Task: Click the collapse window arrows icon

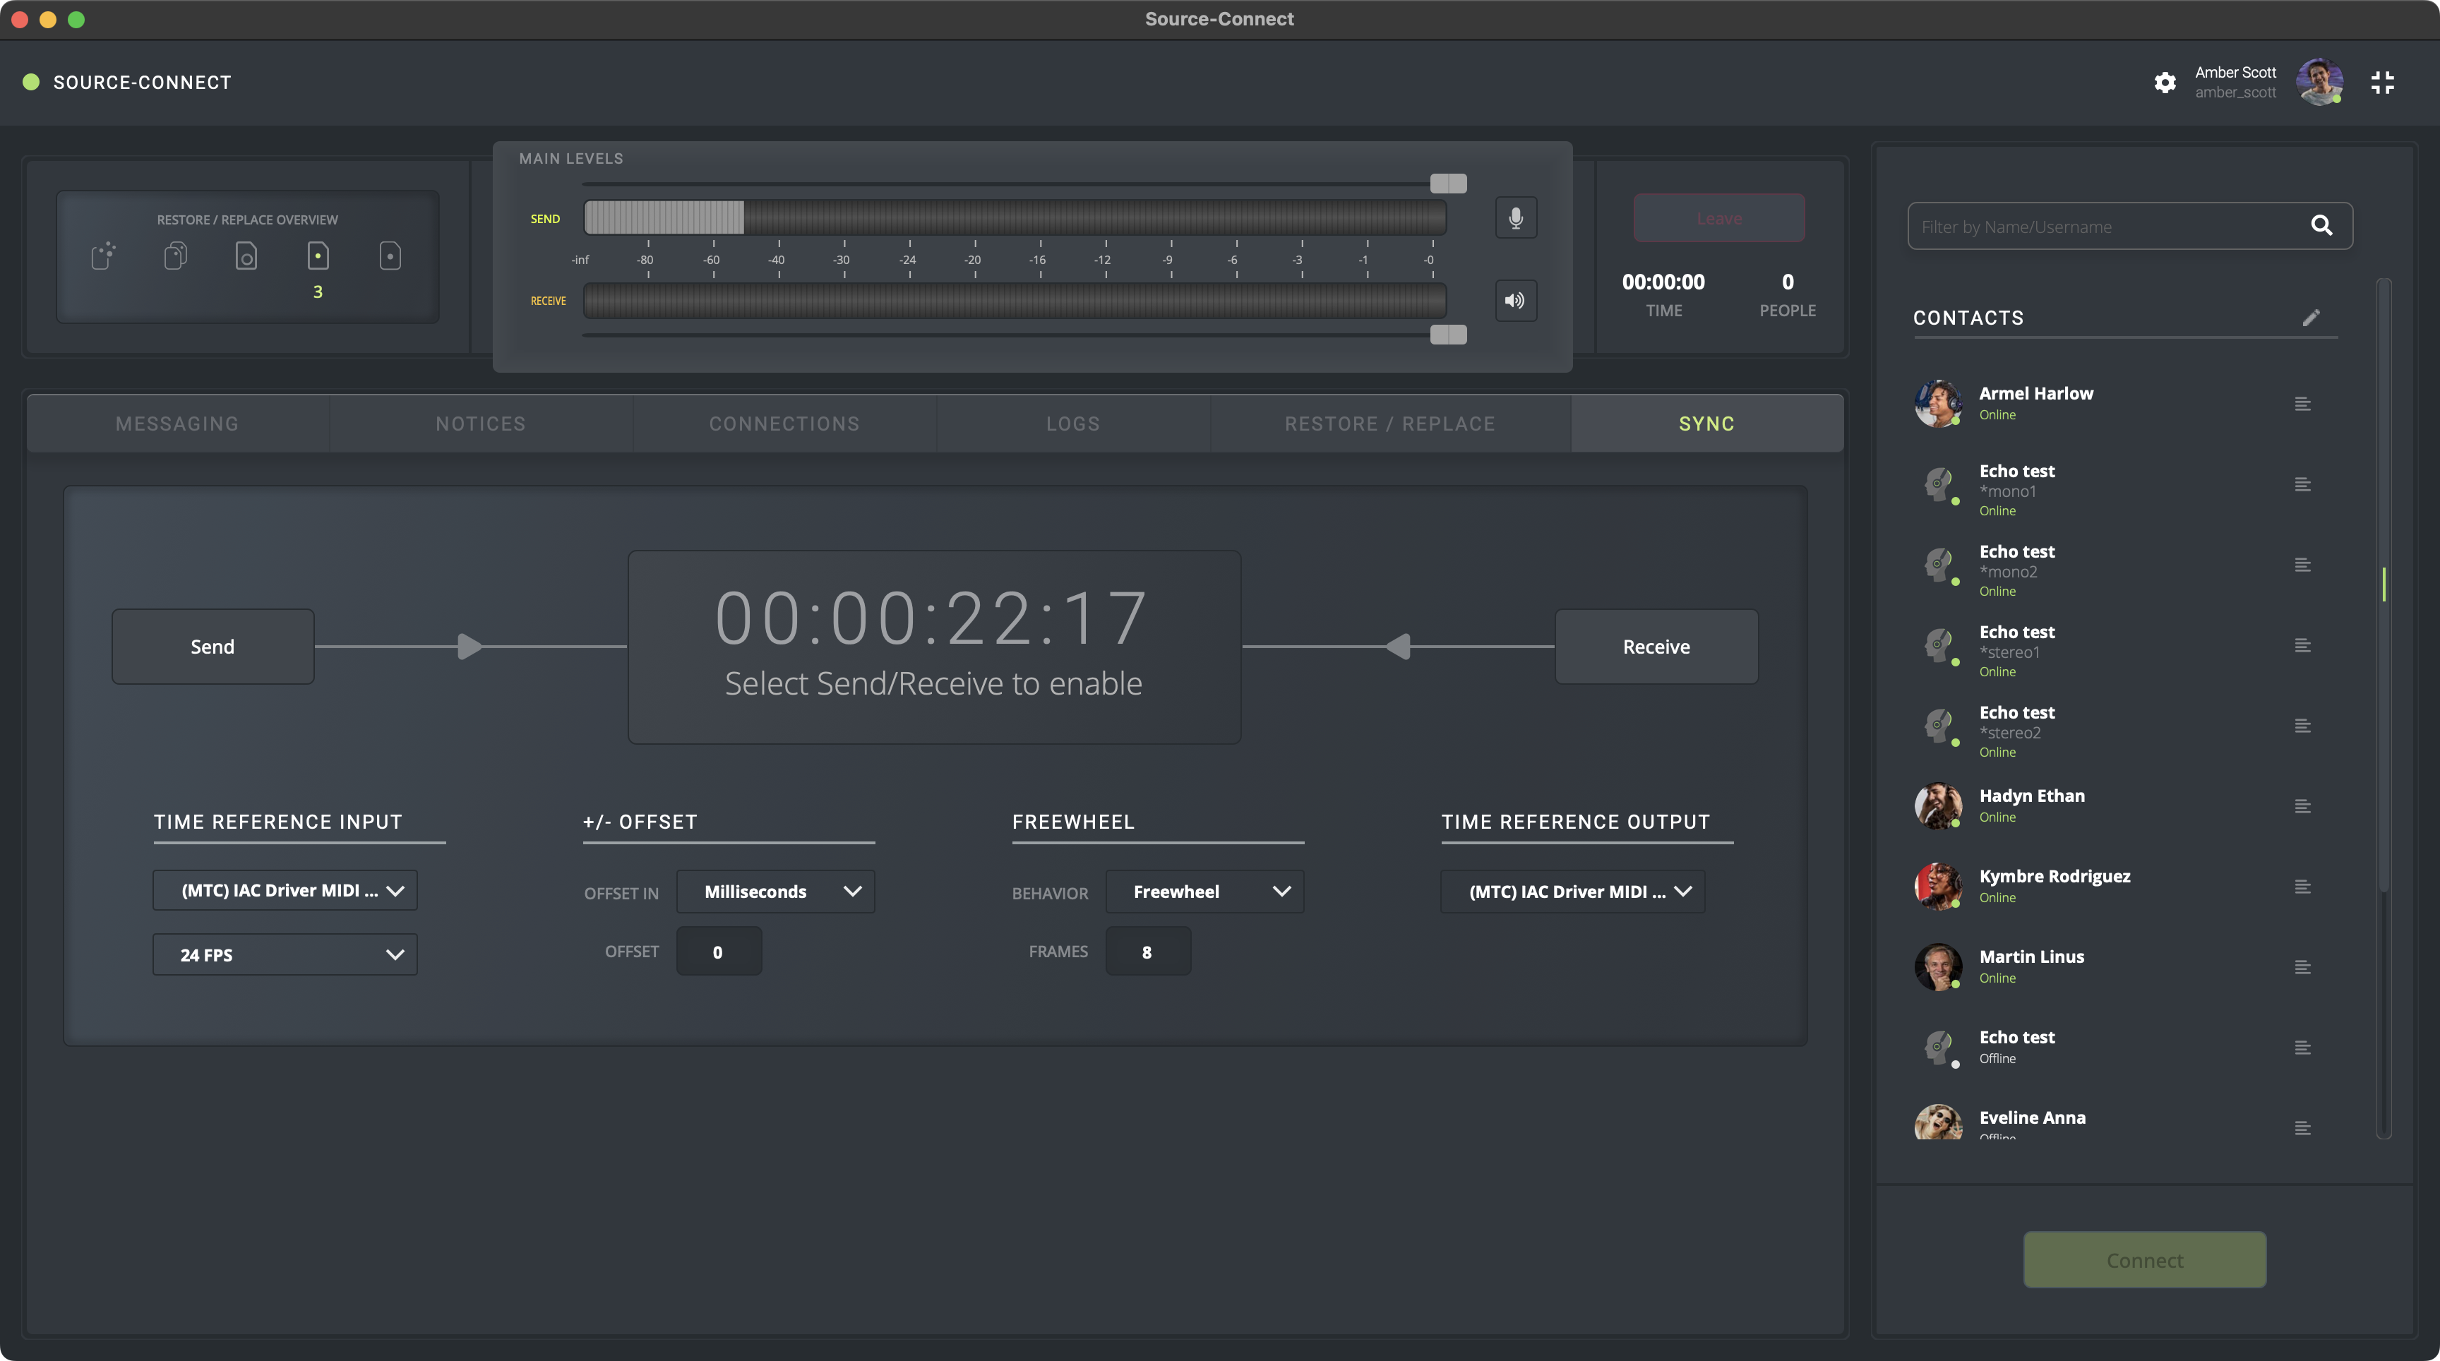Action: [x=2382, y=83]
